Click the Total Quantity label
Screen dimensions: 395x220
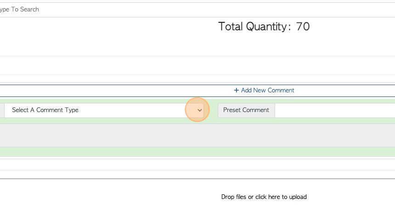[x=253, y=27]
